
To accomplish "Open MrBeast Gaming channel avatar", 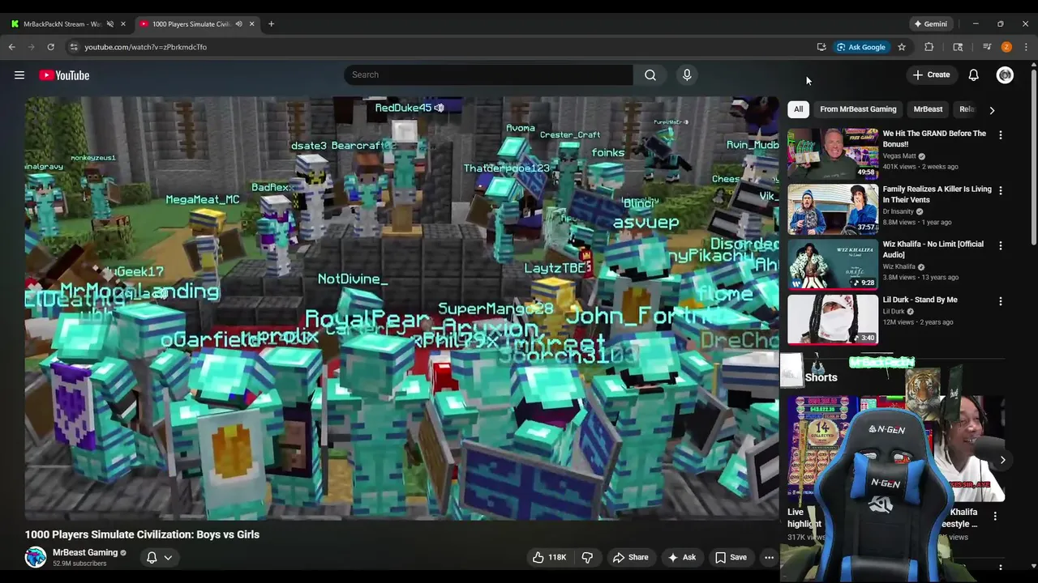I will tap(36, 557).
